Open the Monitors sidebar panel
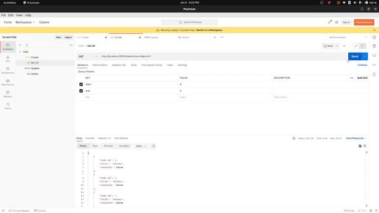This screenshot has width=379, height=213. 8,94
